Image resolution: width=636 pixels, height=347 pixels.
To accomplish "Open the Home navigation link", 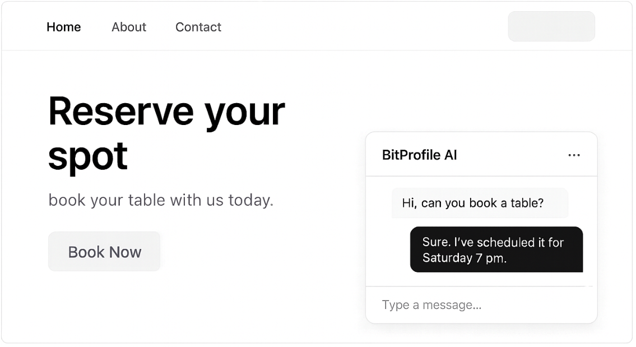I will (63, 26).
